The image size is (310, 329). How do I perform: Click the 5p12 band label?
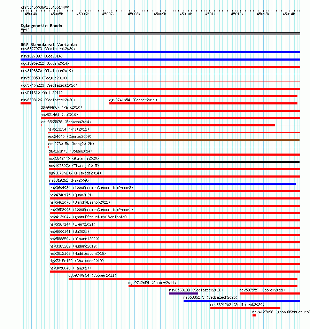click(x=25, y=30)
